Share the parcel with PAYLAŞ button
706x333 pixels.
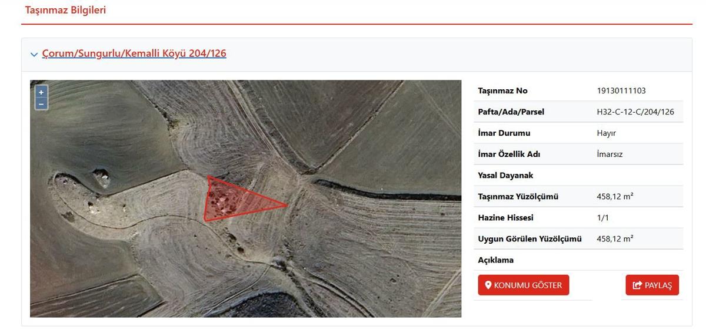652,285
